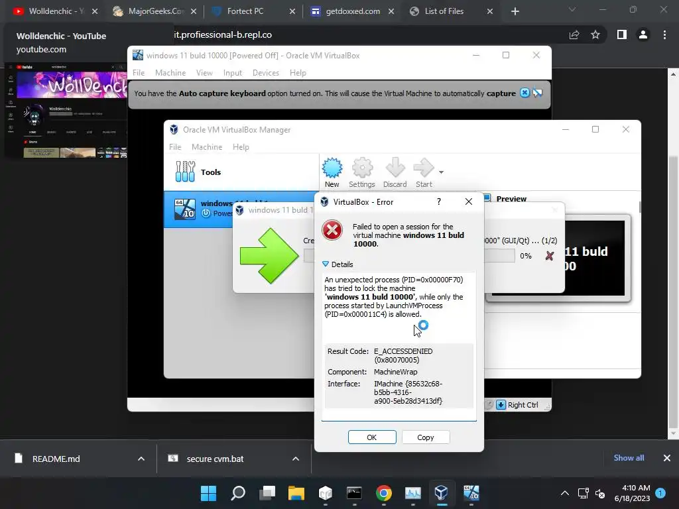Collapse the Details section of the error

(338, 264)
